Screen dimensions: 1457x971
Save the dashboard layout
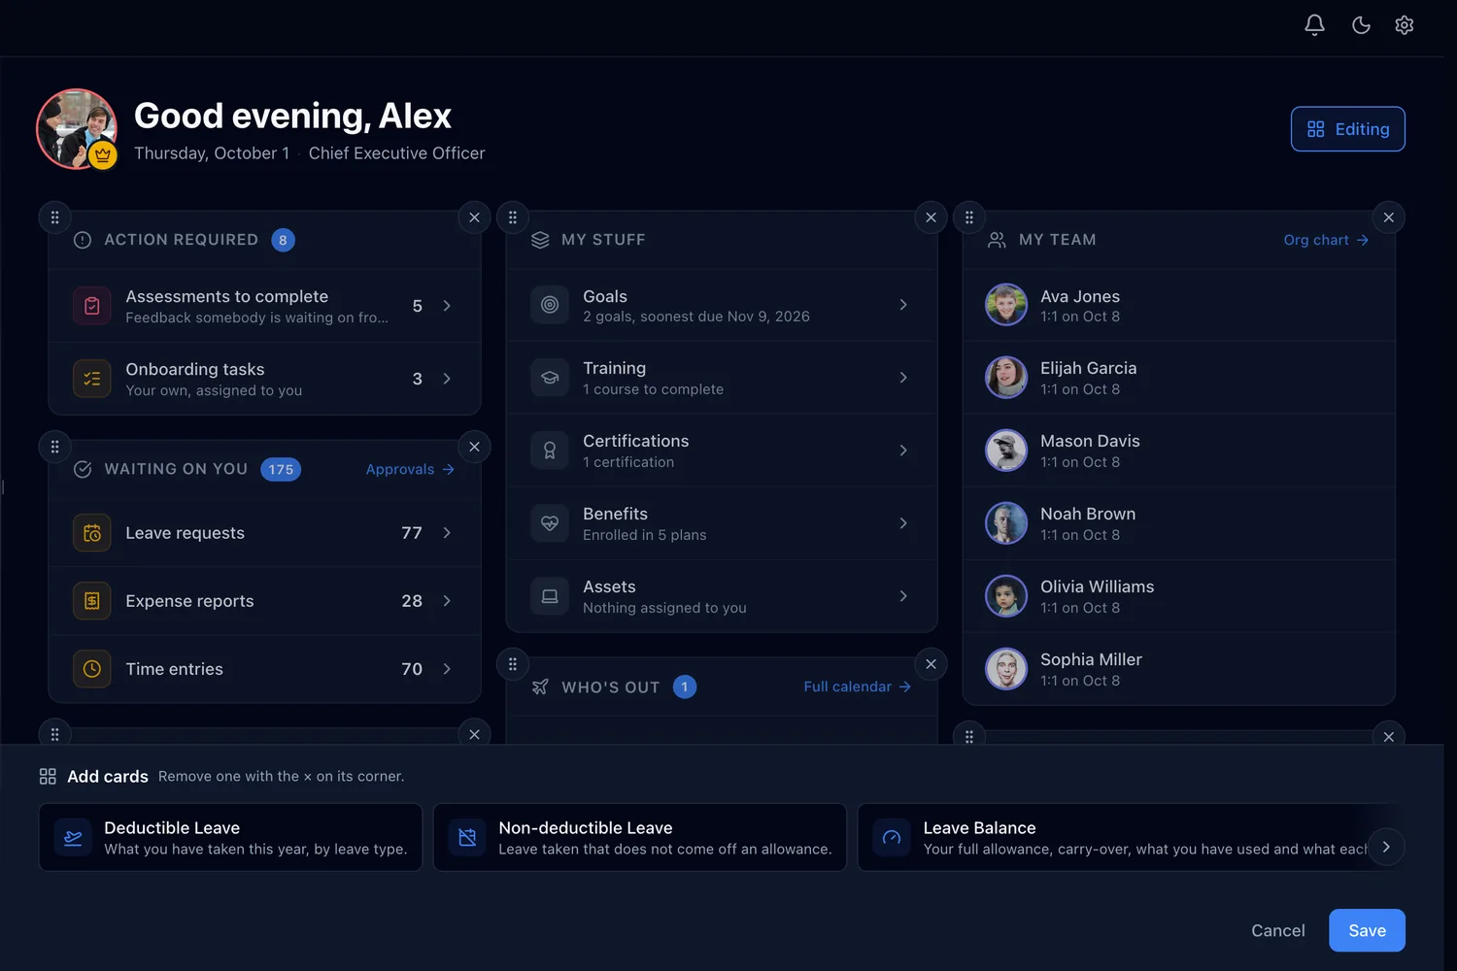click(1367, 930)
